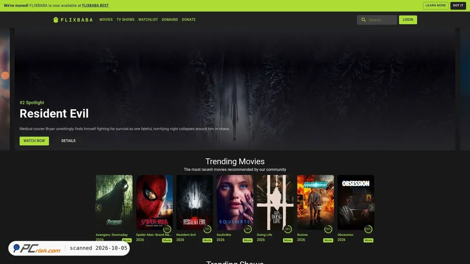Click the search magnifier icon
This screenshot has width=470, height=264.
coord(363,20)
